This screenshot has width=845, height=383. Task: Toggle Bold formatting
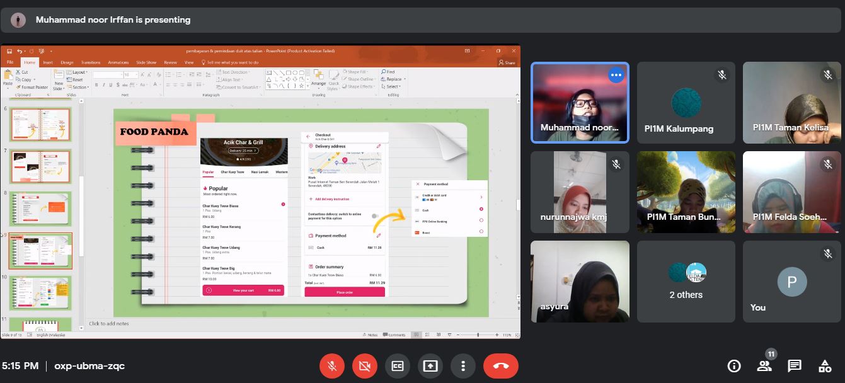tap(96, 84)
